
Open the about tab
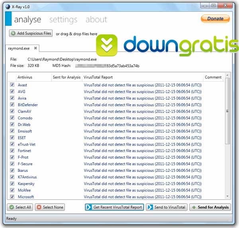(x=96, y=19)
